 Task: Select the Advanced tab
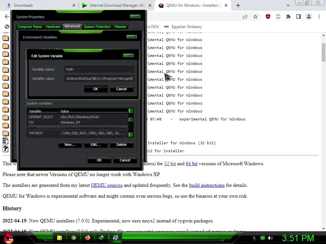click(72, 26)
